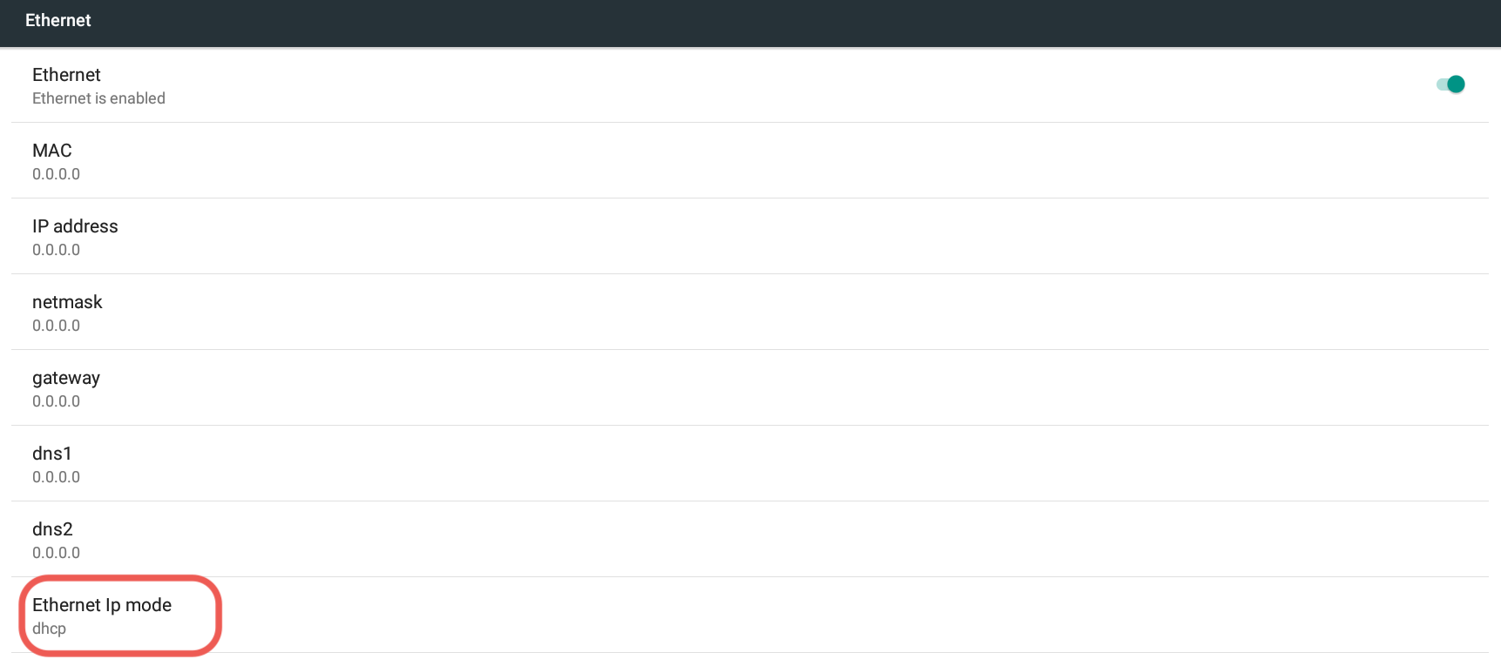
Task: Click the value under dns1
Action: click(x=56, y=477)
